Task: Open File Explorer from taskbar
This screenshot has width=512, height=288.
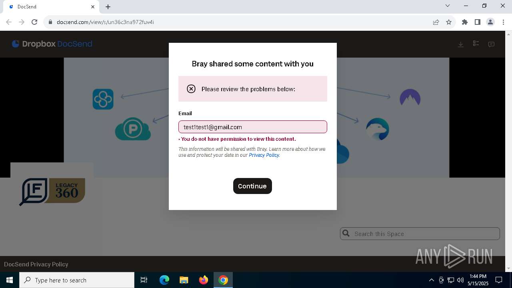Action: 184,280
